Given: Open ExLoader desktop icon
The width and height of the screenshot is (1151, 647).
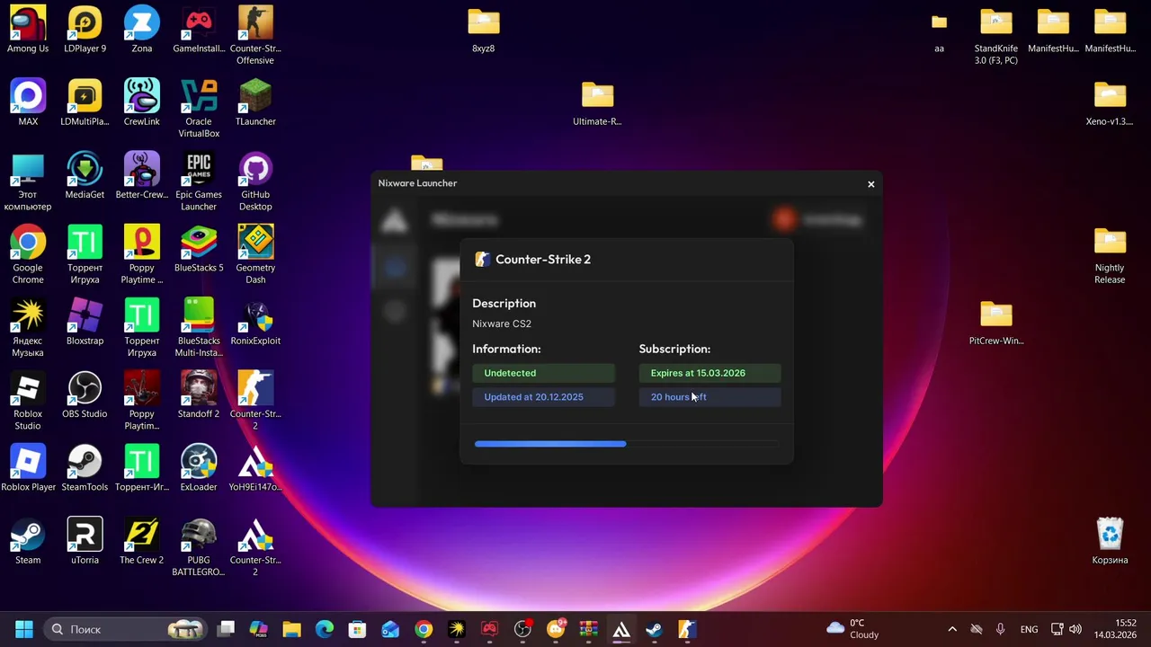Looking at the screenshot, I should [x=199, y=467].
